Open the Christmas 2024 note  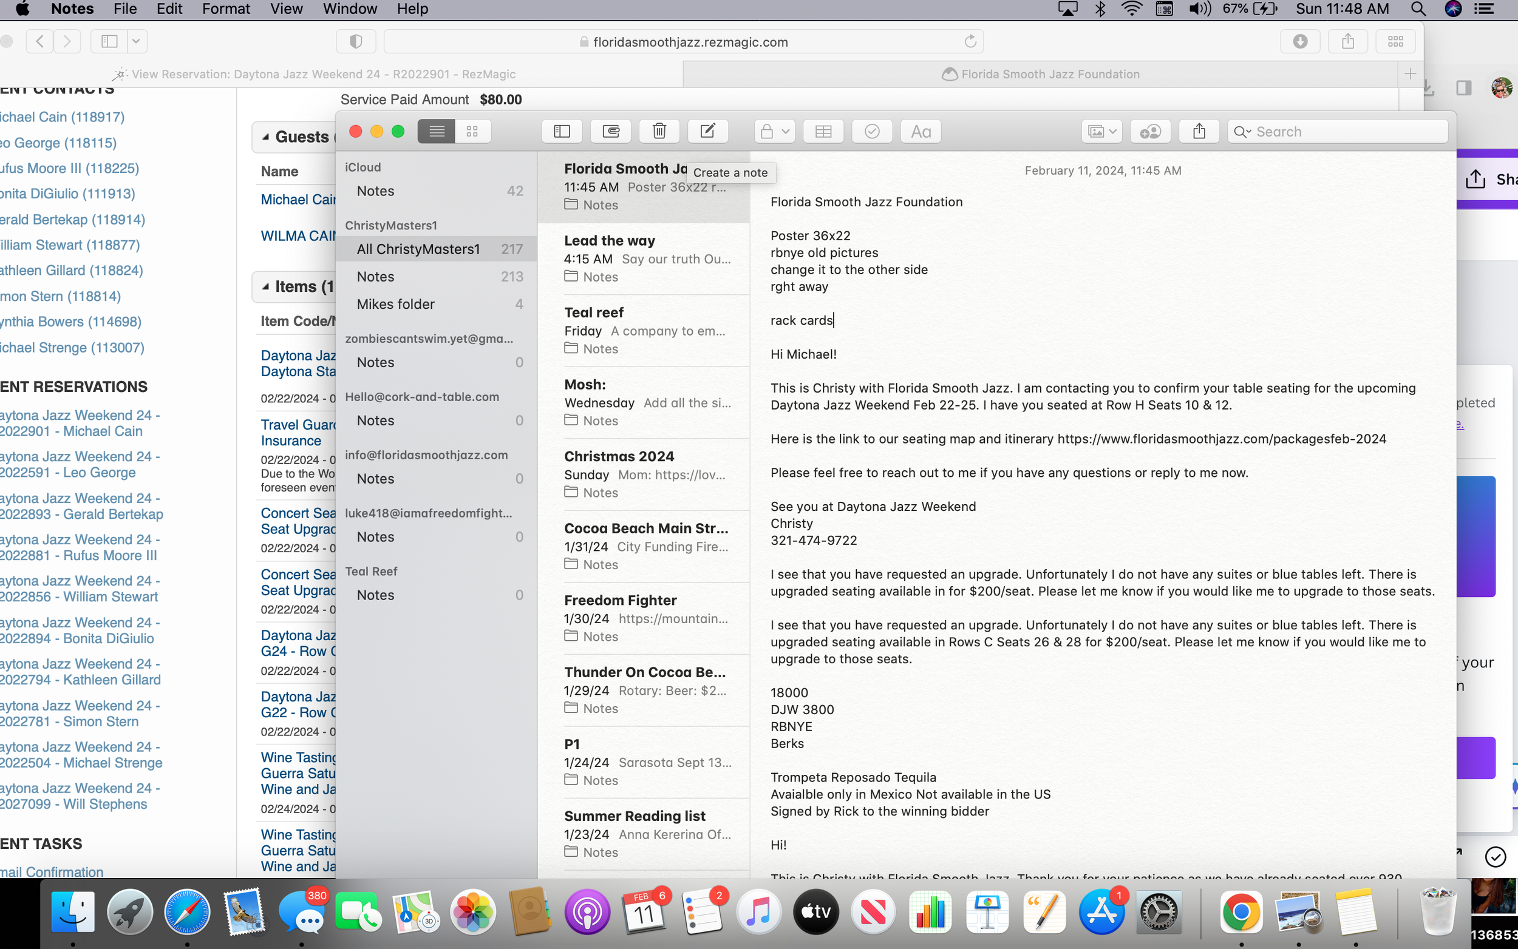[x=644, y=474]
